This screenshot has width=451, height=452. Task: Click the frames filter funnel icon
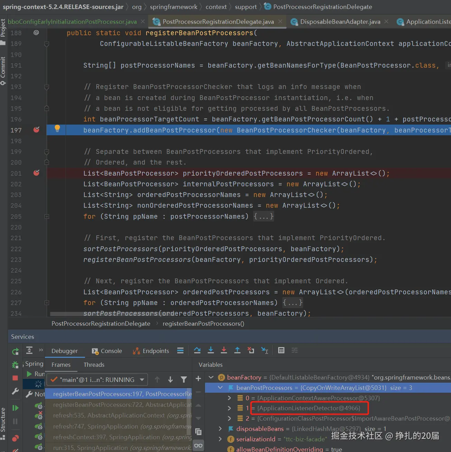pyautogui.click(x=184, y=380)
